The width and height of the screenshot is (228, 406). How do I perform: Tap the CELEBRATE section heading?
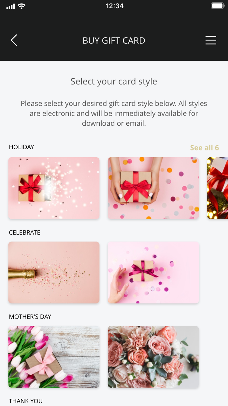click(25, 232)
